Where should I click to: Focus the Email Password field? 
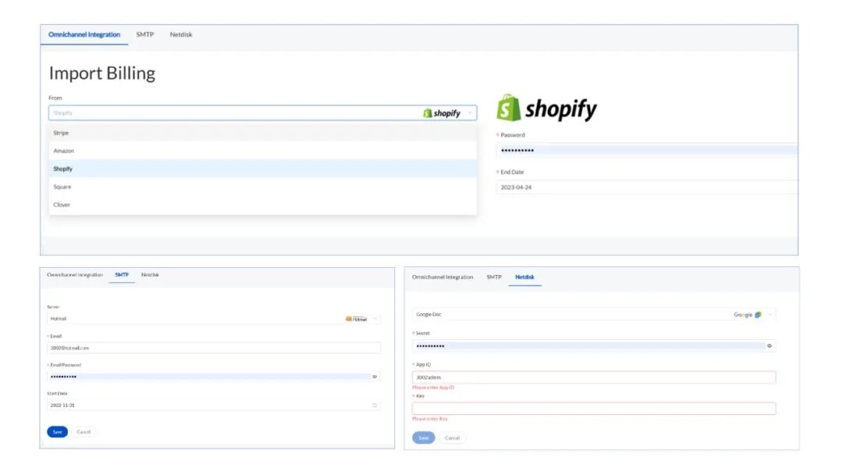pos(213,377)
